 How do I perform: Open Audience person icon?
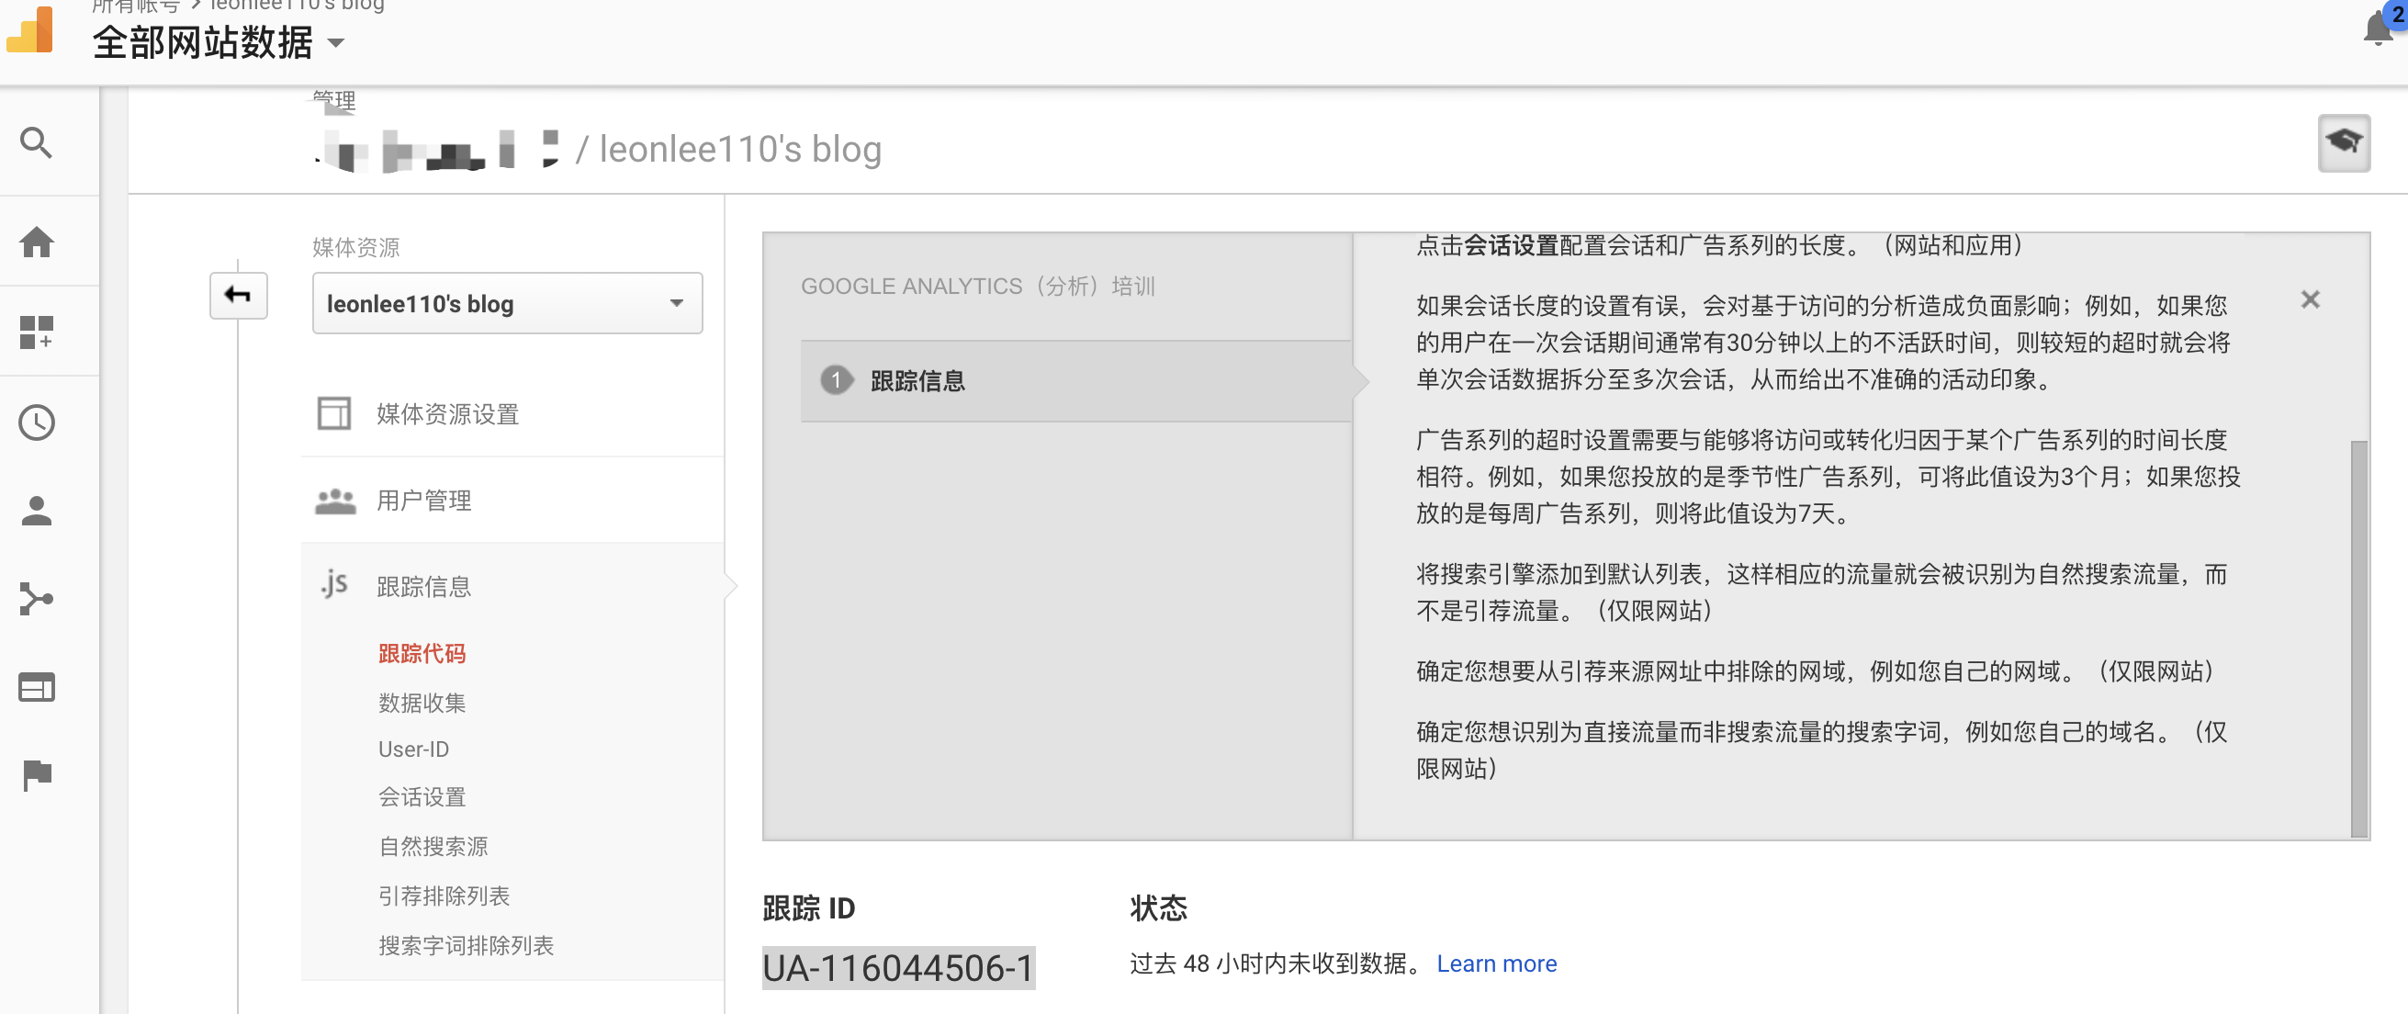point(37,512)
